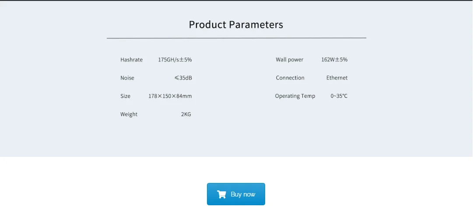The image size is (473, 207).
Task: Click the 2KG weight value
Action: pos(186,114)
